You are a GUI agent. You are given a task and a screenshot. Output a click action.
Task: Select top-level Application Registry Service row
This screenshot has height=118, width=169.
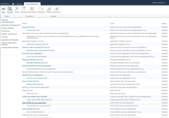click(x=95, y=41)
